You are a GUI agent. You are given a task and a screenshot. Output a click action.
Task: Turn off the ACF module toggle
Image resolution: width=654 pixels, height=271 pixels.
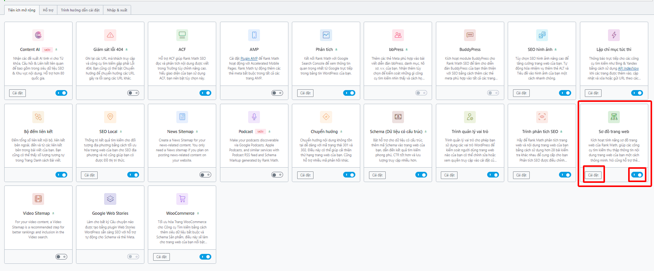click(x=205, y=93)
